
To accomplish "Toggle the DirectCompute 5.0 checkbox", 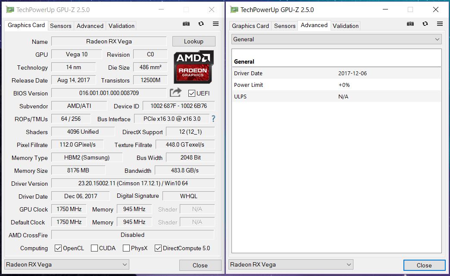I will click(x=158, y=248).
